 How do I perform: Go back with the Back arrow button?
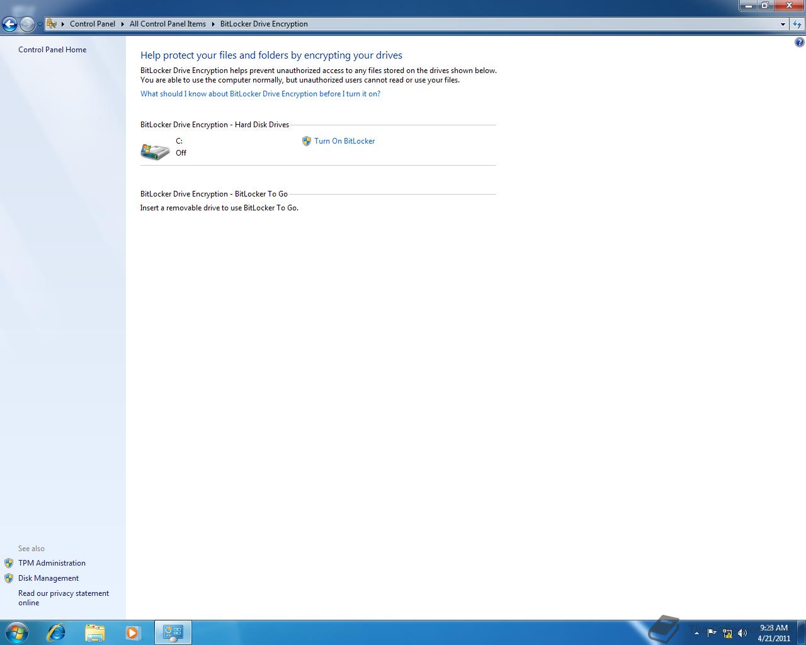pos(9,24)
